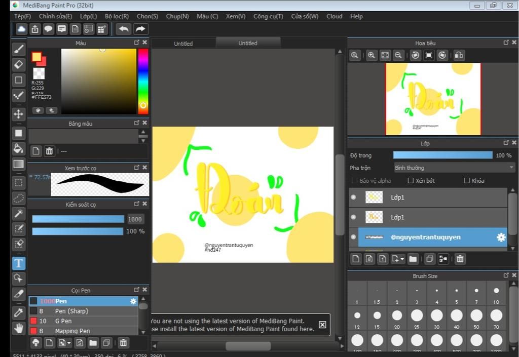Open settings gear for Pen brush
The height and width of the screenshot is (357, 519).
(133, 301)
